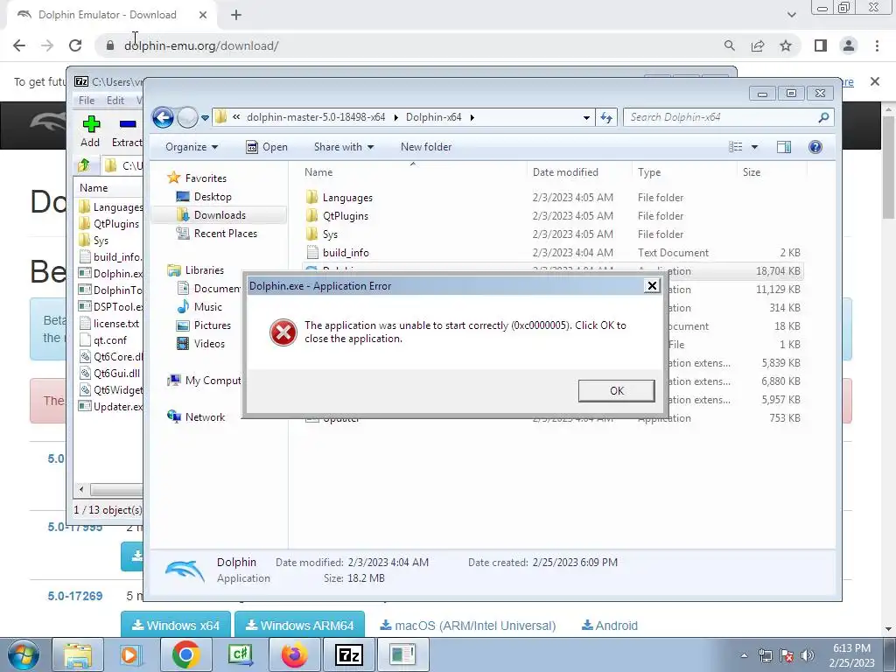The width and height of the screenshot is (896, 672).
Task: Select Recent Places in Favorites
Action: pyautogui.click(x=225, y=233)
